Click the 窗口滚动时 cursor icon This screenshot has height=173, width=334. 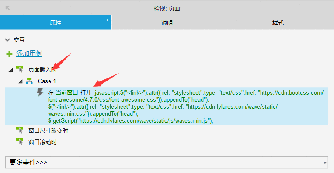20,141
